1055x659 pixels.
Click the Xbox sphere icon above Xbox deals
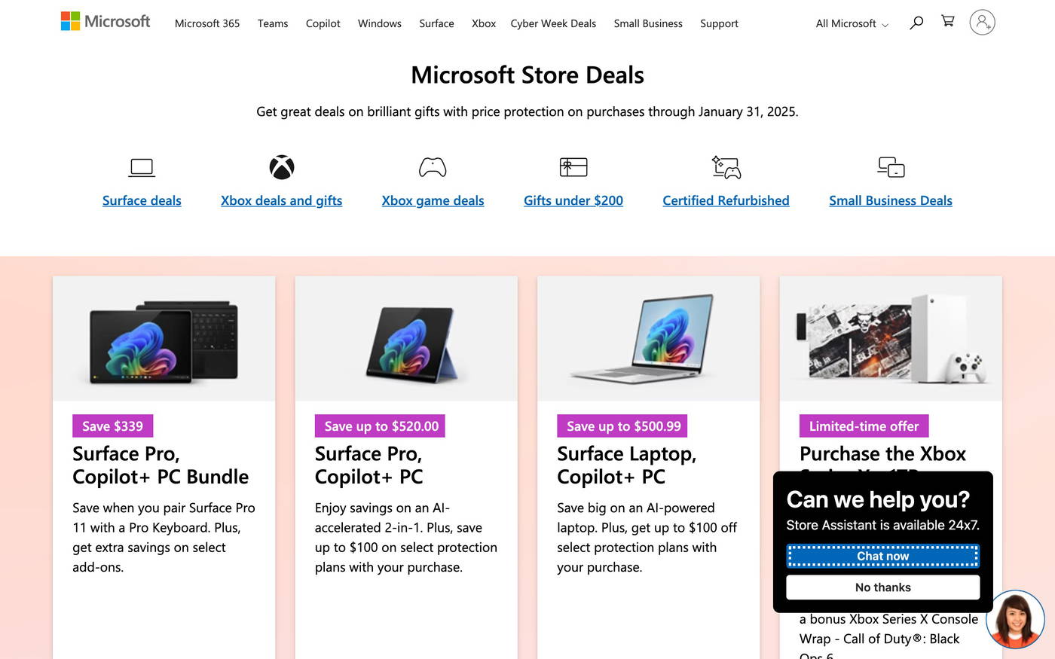[x=281, y=166]
